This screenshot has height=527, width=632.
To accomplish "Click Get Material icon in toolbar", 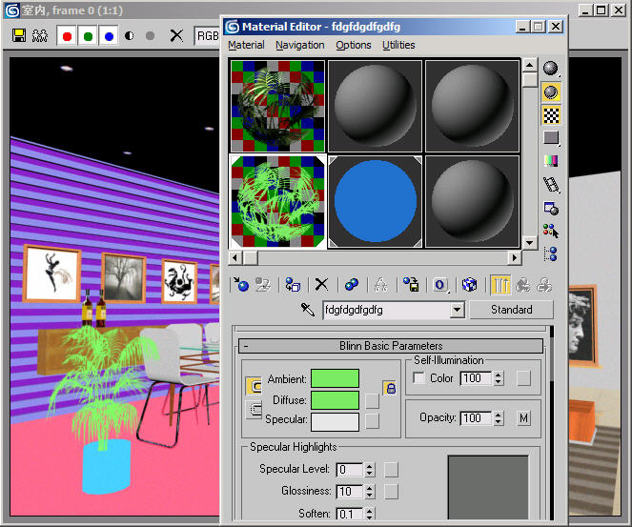I will (240, 284).
